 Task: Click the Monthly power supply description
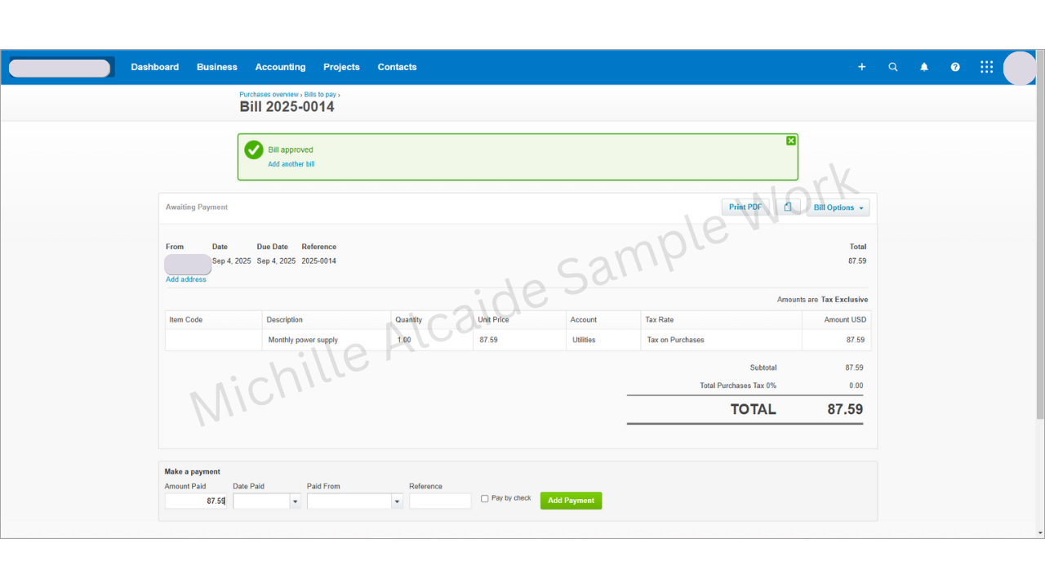click(303, 340)
